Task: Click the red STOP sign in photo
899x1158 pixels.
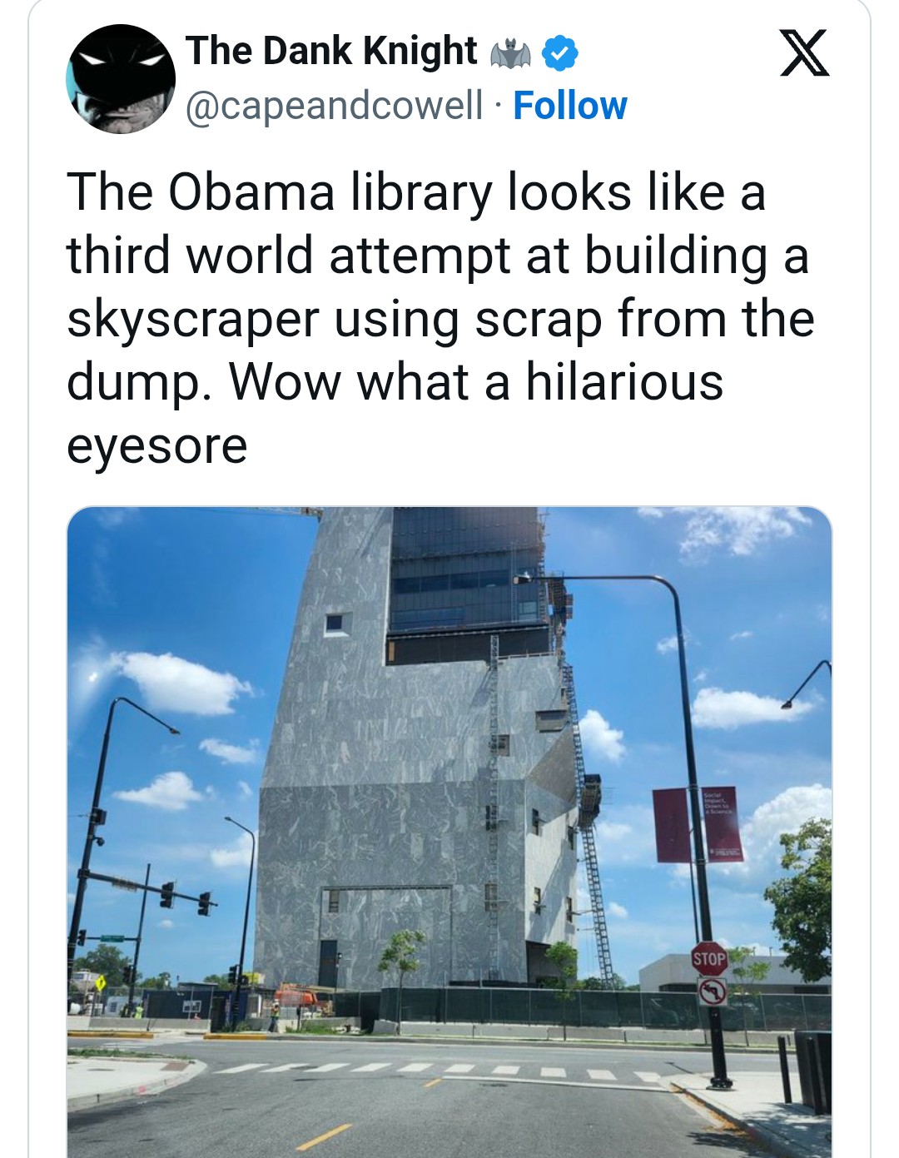Action: [x=709, y=959]
